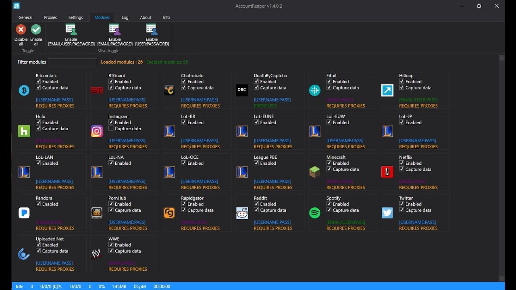The height and width of the screenshot is (290, 516).
Task: Click the Filter modules input field
Action: click(x=73, y=62)
